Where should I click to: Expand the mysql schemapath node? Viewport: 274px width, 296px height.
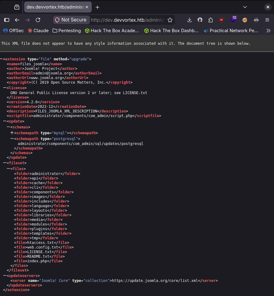click(x=12, y=133)
